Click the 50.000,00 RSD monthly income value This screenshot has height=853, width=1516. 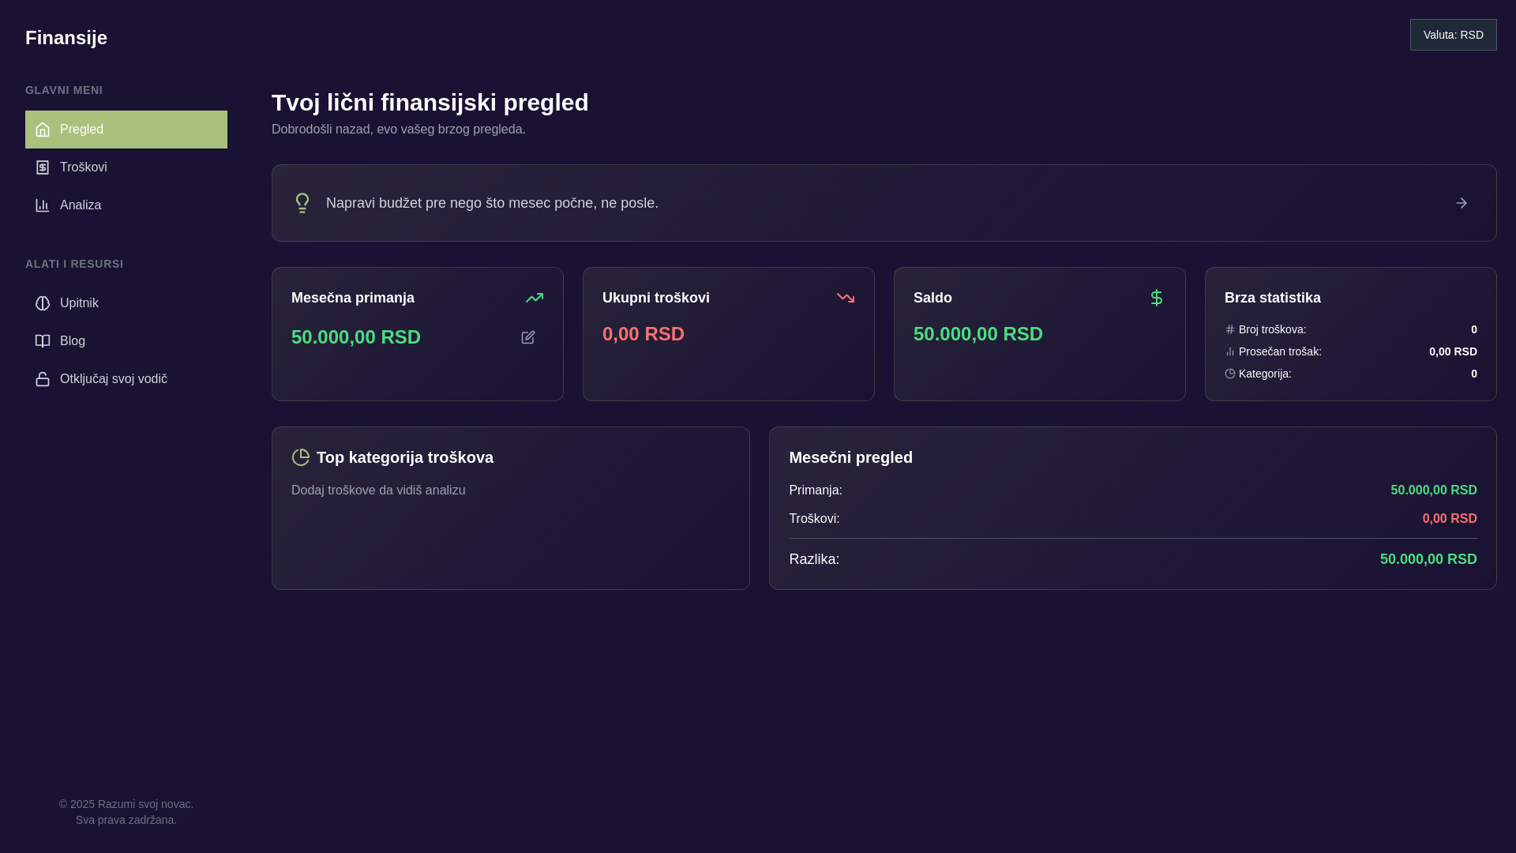coord(356,337)
